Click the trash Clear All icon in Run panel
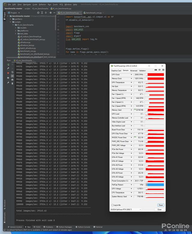Screen dimensions: 192x234 [x=12, y=84]
